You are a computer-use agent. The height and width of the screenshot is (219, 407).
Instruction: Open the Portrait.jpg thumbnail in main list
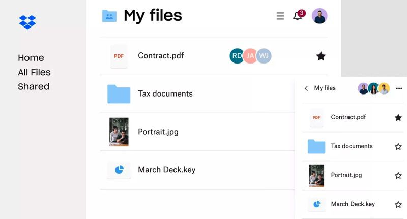[x=119, y=132]
